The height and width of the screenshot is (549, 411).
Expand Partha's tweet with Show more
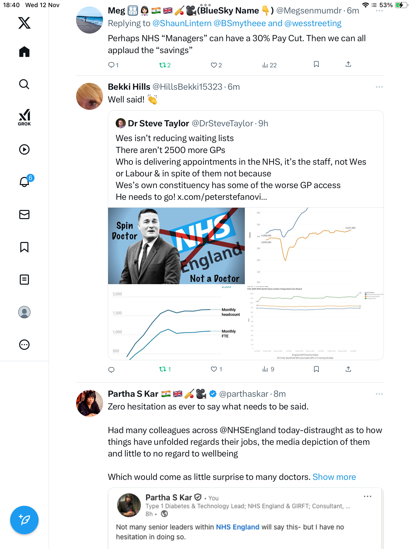(x=334, y=477)
